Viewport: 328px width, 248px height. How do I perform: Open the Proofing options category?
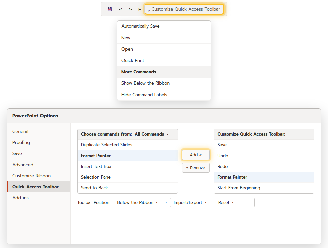point(39,143)
